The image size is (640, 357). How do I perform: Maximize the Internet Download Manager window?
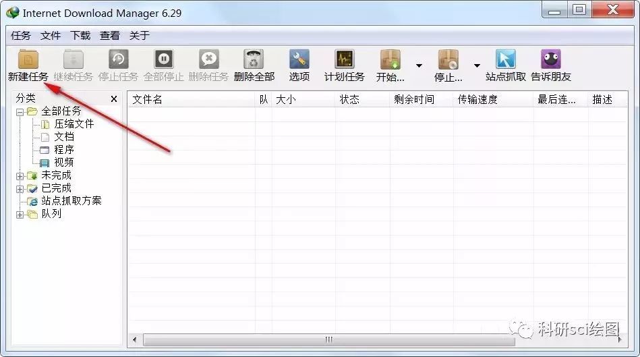tap(579, 9)
